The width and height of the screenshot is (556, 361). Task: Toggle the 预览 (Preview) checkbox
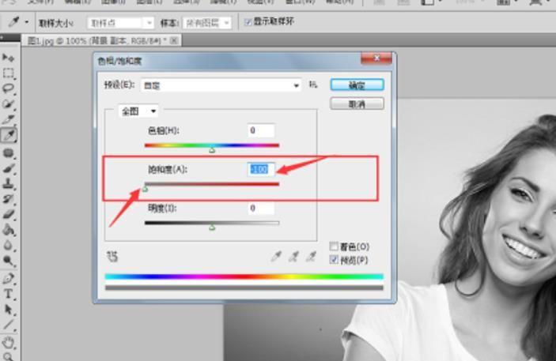click(x=334, y=259)
